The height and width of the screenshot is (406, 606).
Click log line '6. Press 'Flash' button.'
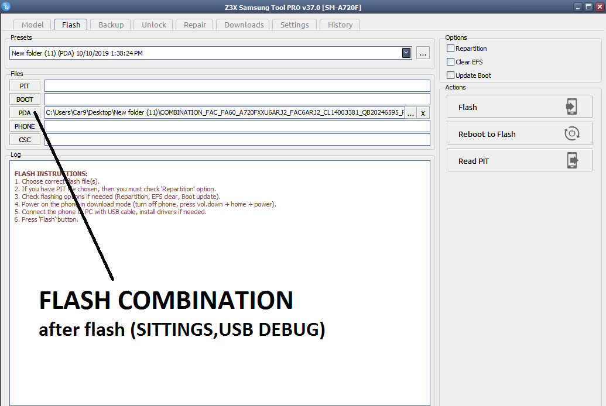pos(46,219)
